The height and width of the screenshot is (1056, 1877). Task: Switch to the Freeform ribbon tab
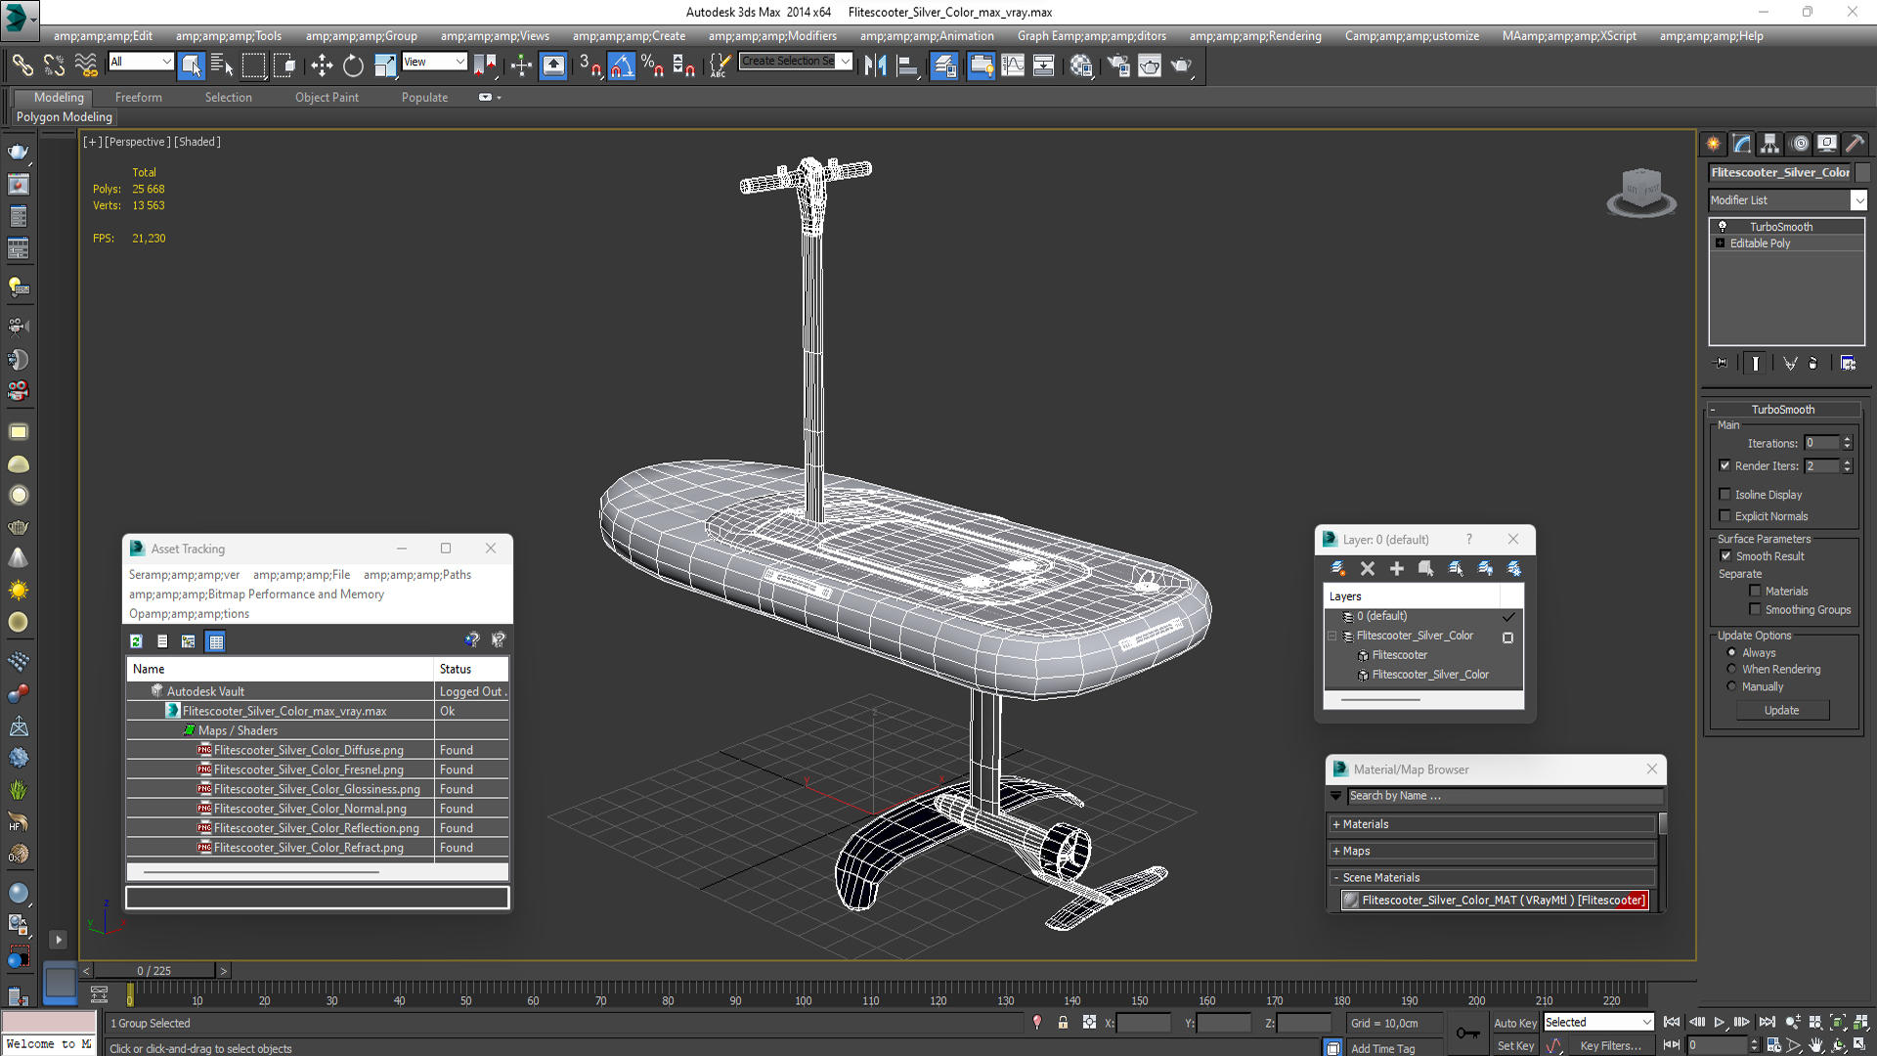138,97
